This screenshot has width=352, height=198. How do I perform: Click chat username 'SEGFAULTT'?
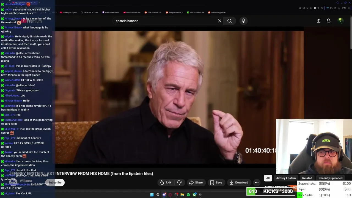[x=12, y=129]
